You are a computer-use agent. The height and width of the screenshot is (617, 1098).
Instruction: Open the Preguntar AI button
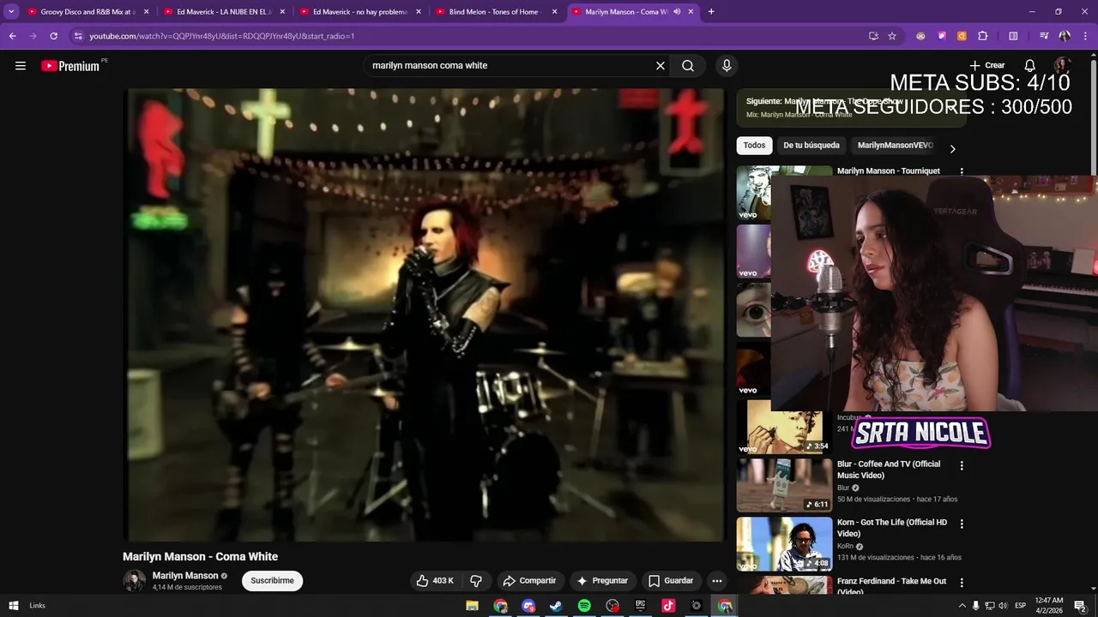pyautogui.click(x=602, y=581)
